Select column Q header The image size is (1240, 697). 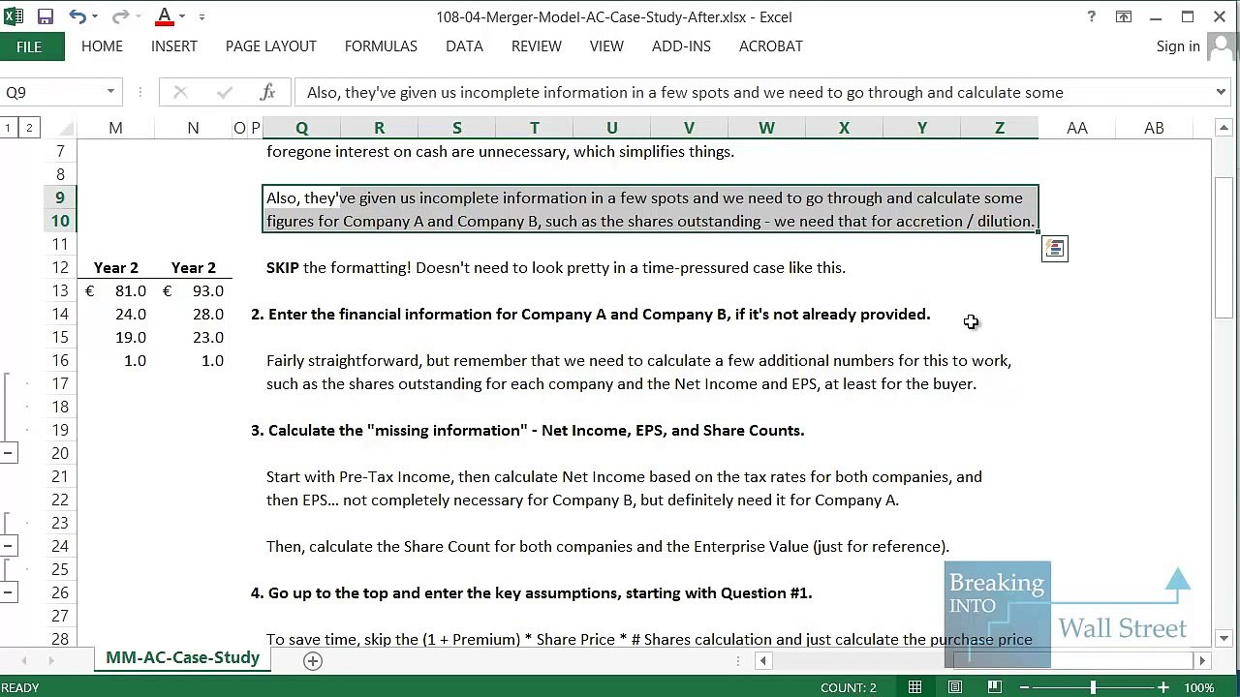point(301,128)
